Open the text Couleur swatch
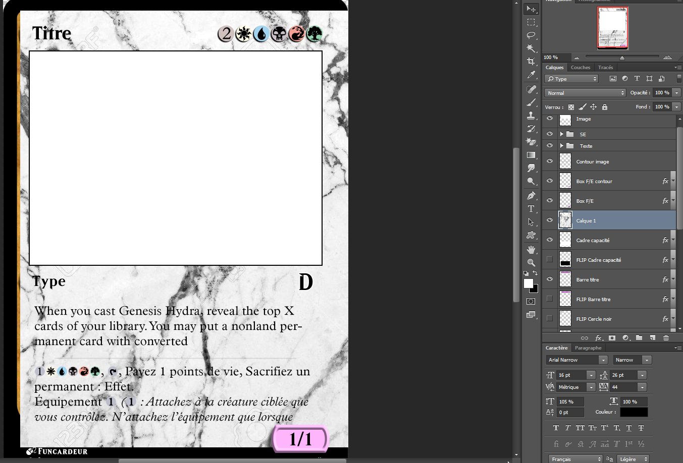Viewport: 683px width, 463px height. pos(634,412)
